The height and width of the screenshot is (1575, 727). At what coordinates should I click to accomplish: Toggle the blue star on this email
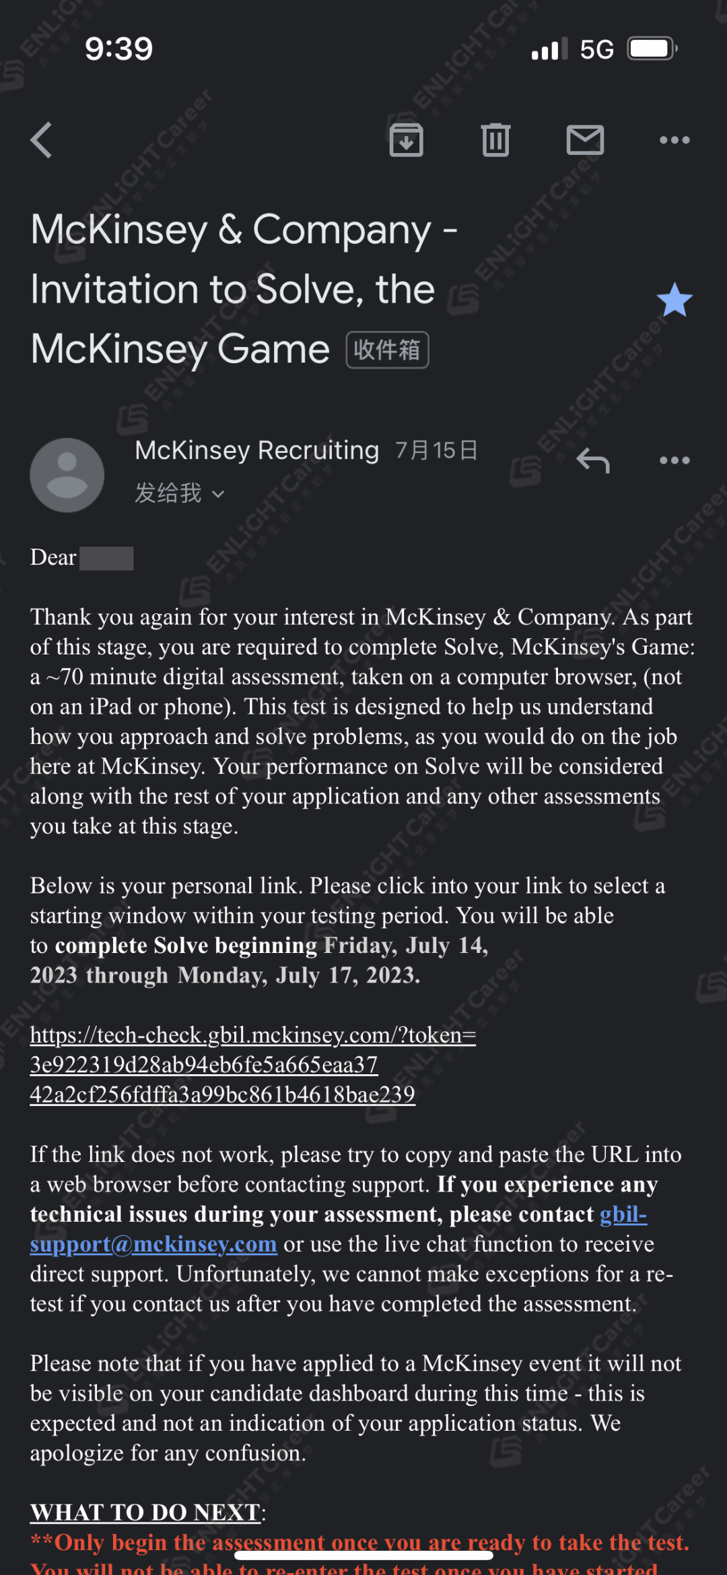[x=674, y=300]
